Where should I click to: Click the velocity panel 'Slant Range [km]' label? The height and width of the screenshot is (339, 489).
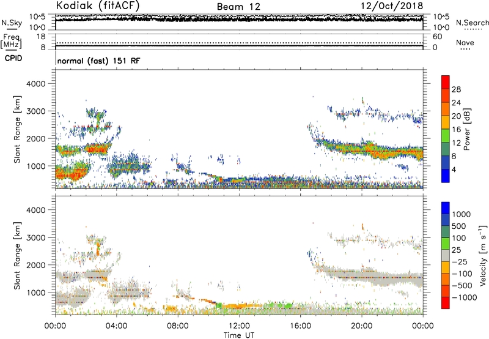coord(17,256)
